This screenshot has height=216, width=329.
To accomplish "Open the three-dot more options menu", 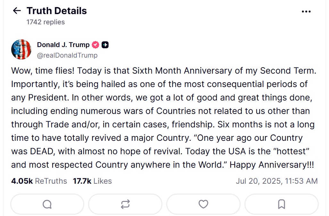I will (306, 12).
